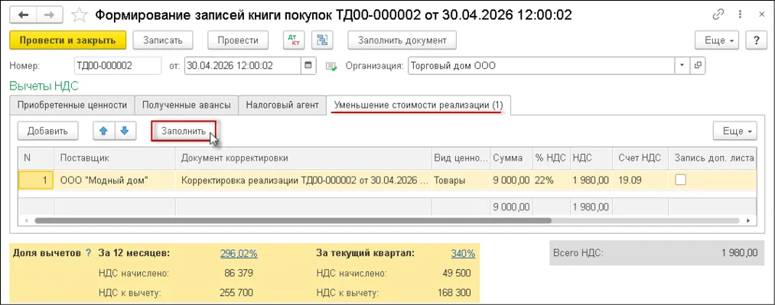
Task: Open the Налоговый агент tab
Action: coord(283,105)
